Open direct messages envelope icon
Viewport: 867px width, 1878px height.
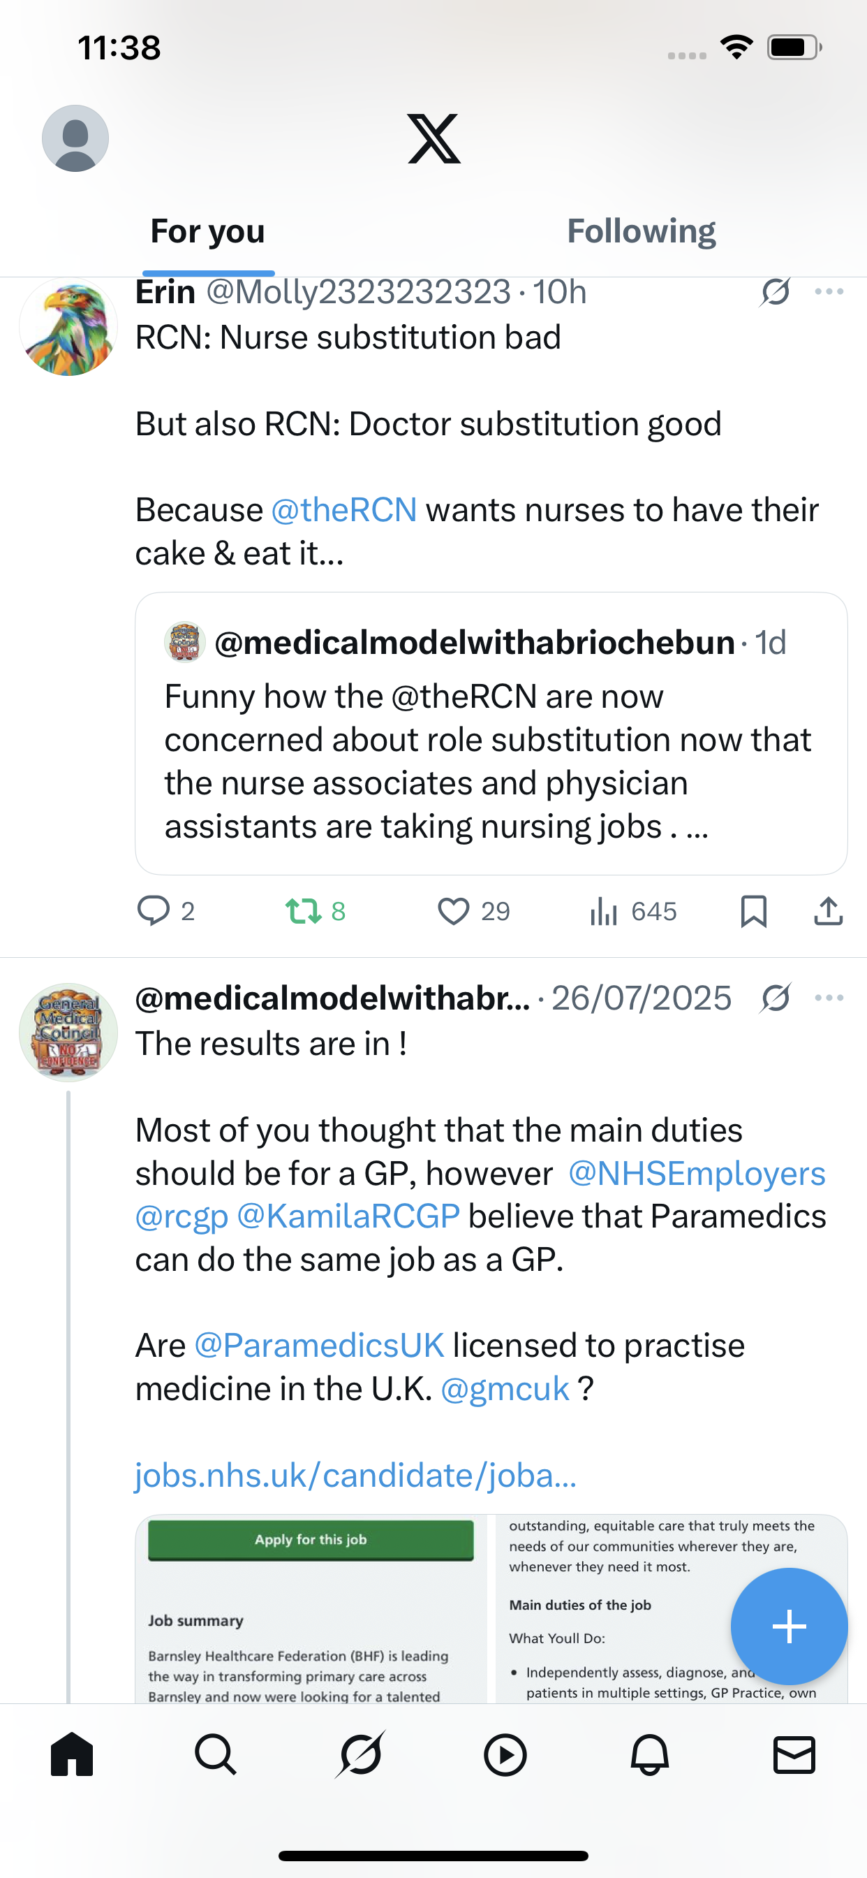(794, 1754)
